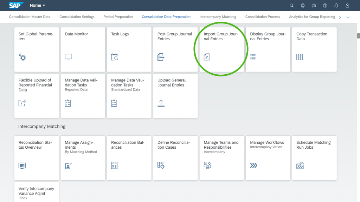Image resolution: width=360 pixels, height=202 pixels.
Task: Click the person icon on Manage Assignments tile
Action: pyautogui.click(x=69, y=166)
